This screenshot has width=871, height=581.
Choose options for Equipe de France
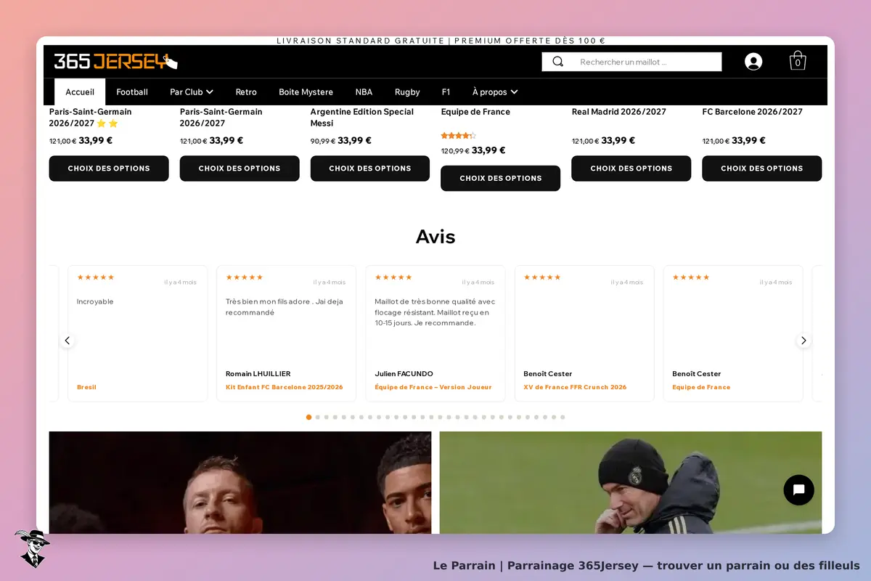[x=501, y=178]
